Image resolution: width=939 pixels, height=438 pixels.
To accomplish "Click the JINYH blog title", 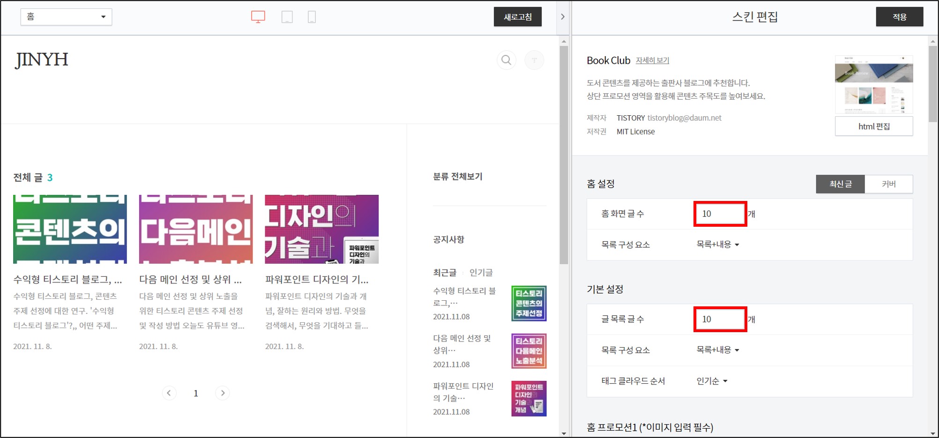I will tap(42, 60).
